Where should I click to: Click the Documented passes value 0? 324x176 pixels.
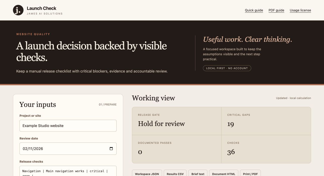click(140, 152)
